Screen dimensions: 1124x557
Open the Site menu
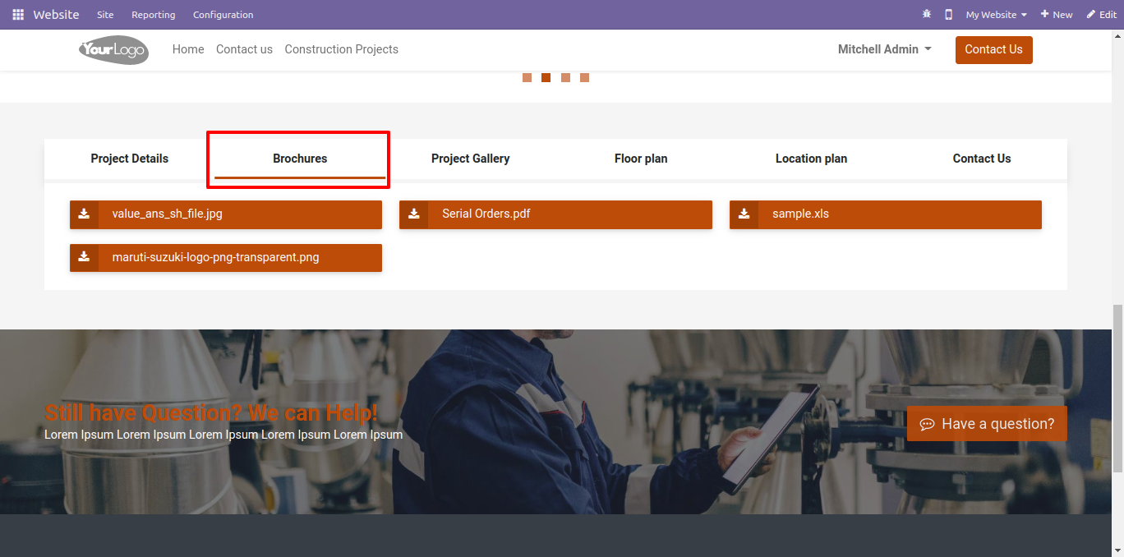point(105,15)
